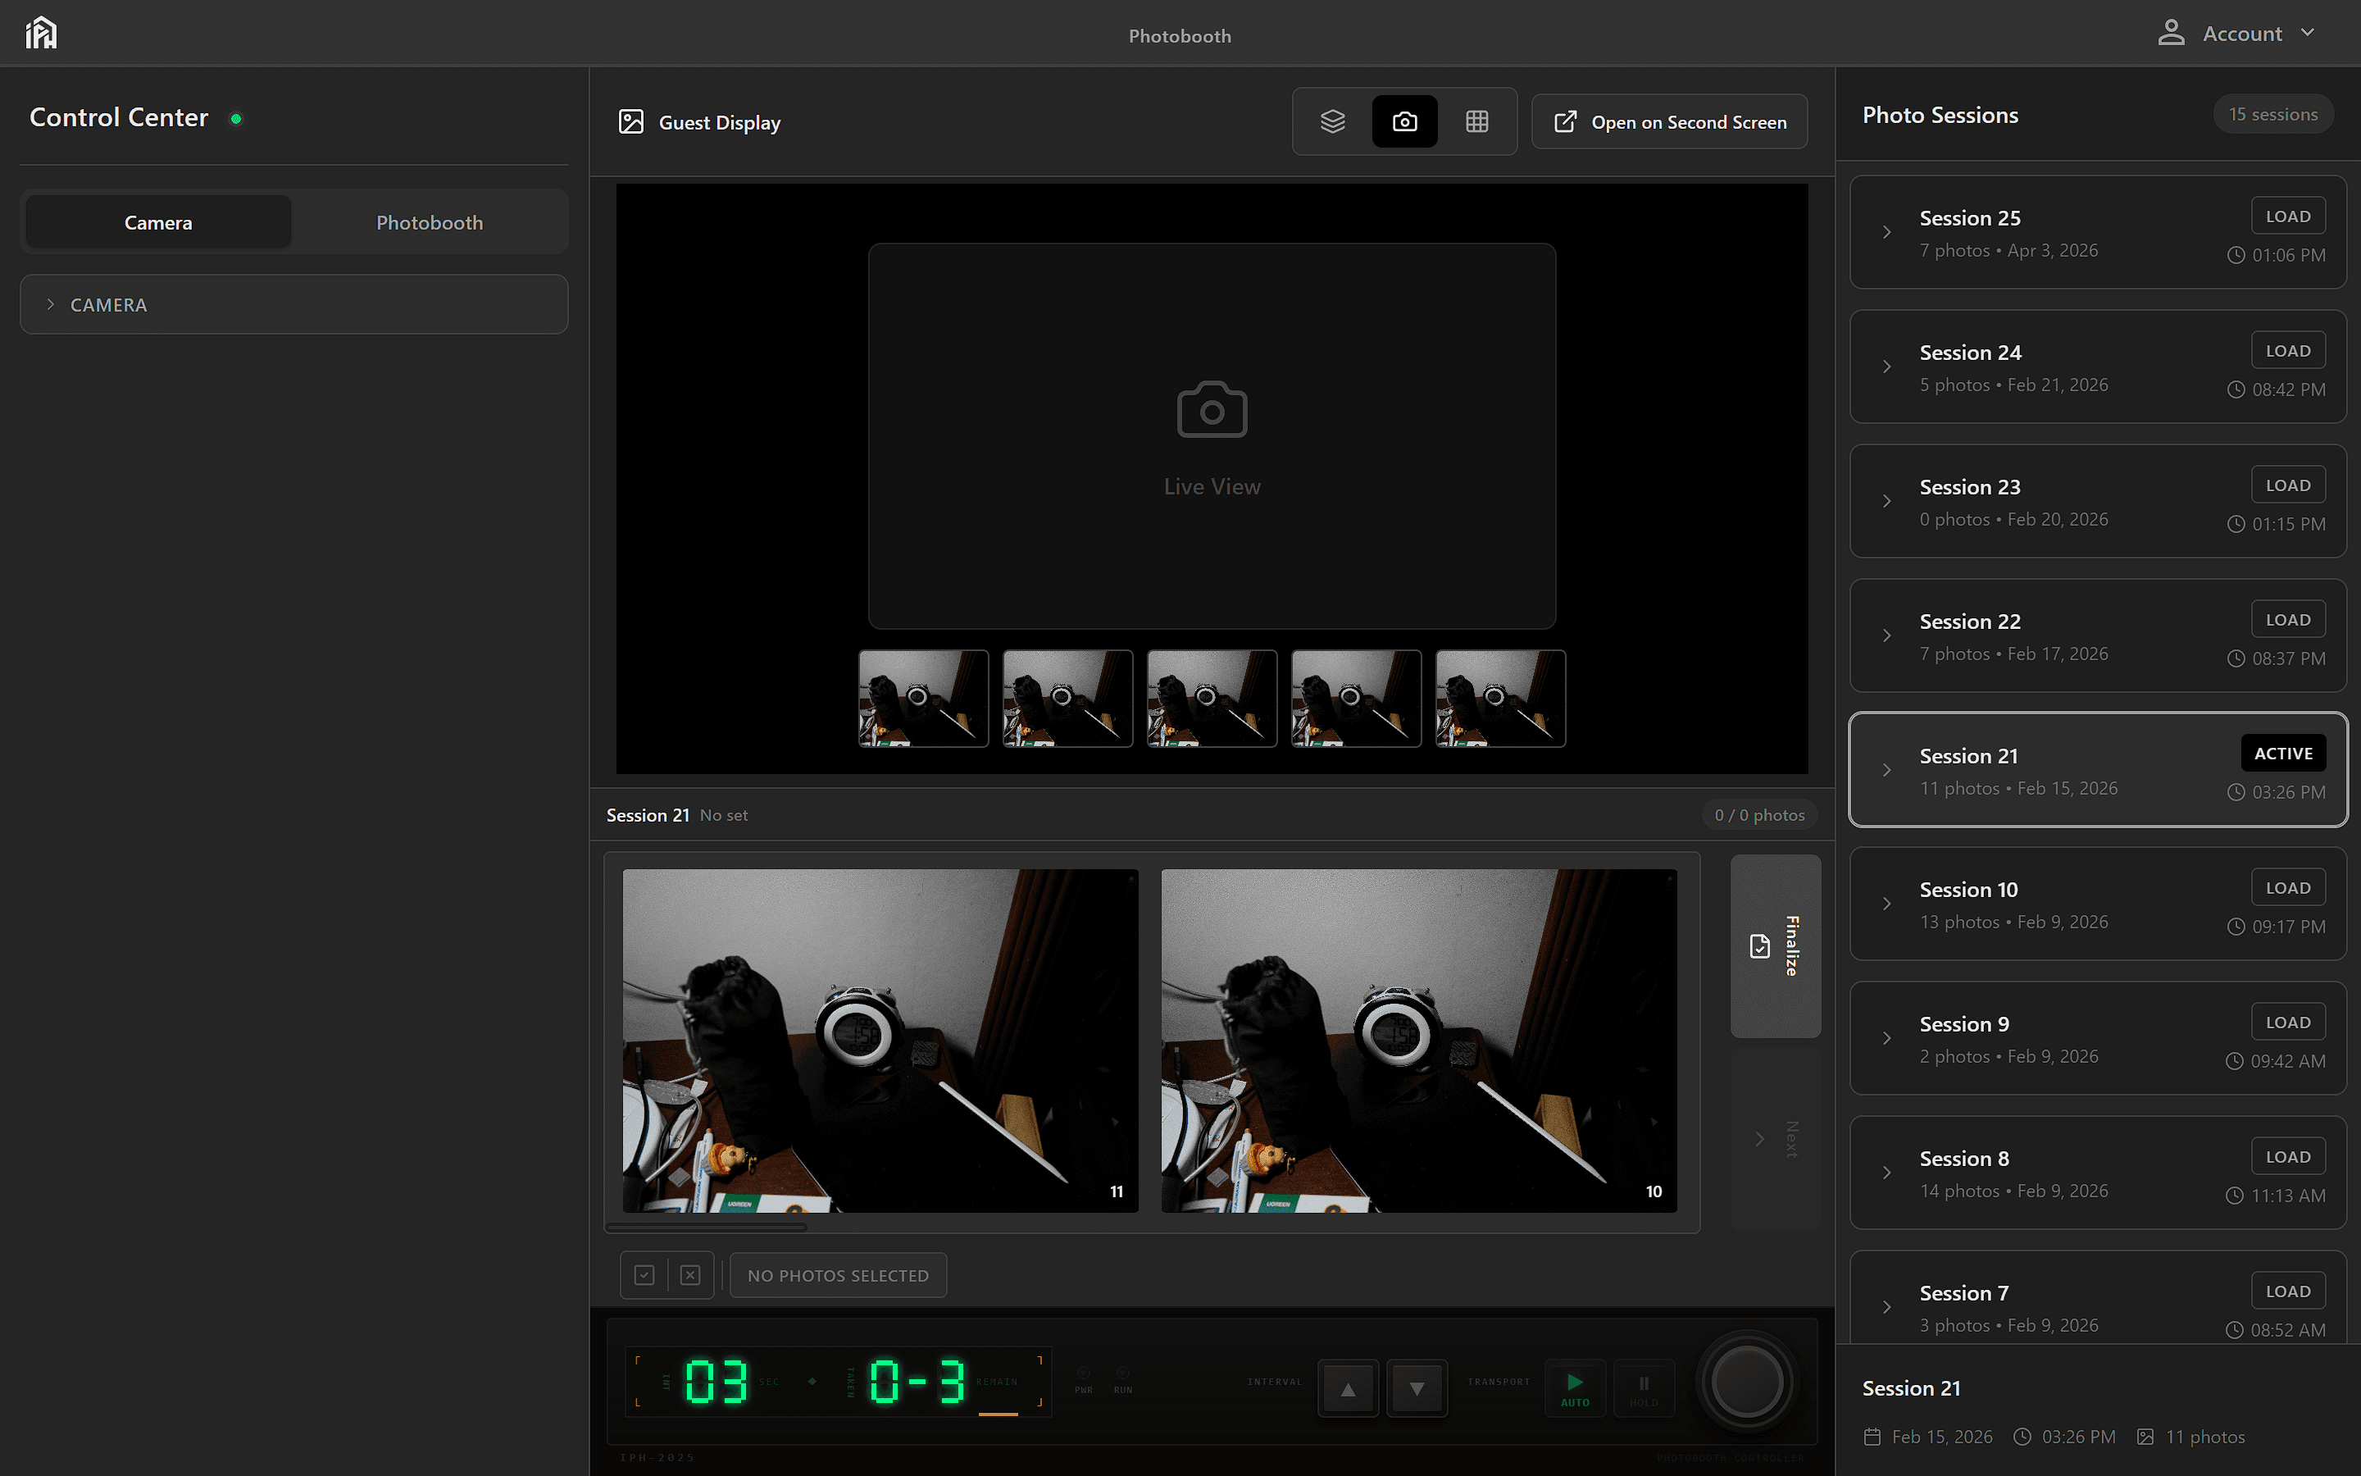Load Session 22

2288,620
